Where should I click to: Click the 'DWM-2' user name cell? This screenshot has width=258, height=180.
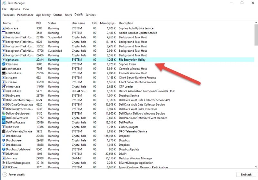pos(76,158)
